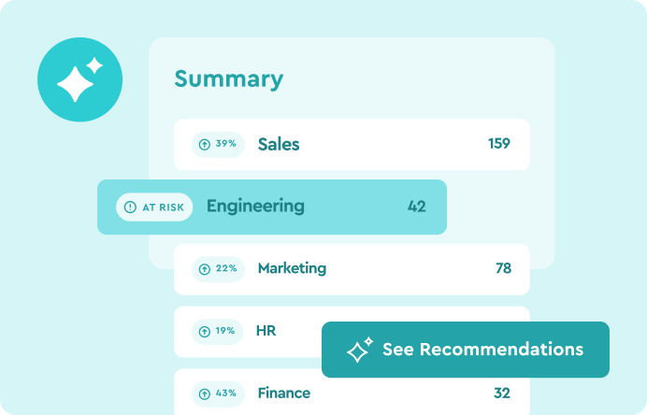Click the Sales count 159

tap(498, 144)
